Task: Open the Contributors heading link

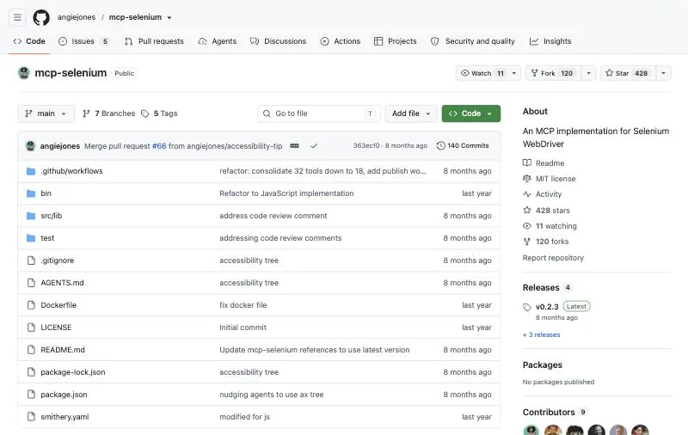Action: pos(554,412)
